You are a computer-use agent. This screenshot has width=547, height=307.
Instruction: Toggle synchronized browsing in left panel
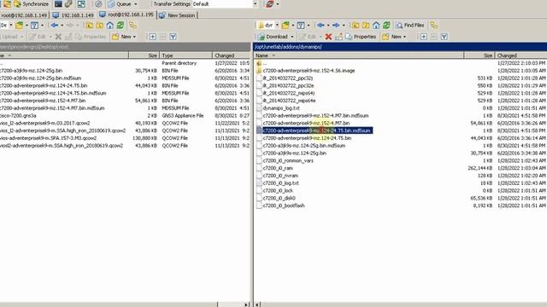tap(133, 25)
